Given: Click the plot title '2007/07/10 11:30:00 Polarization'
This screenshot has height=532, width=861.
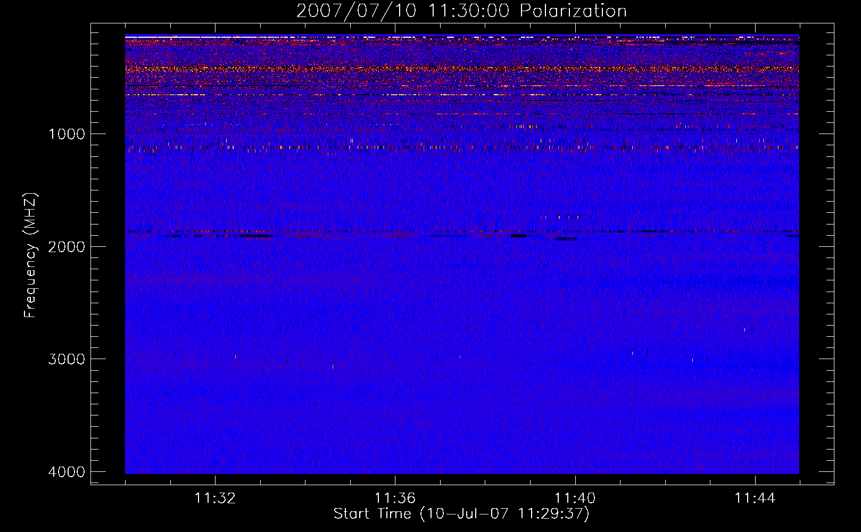Looking at the screenshot, I should point(461,11).
